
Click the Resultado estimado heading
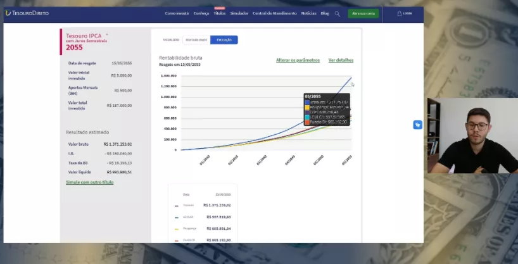[87, 132]
